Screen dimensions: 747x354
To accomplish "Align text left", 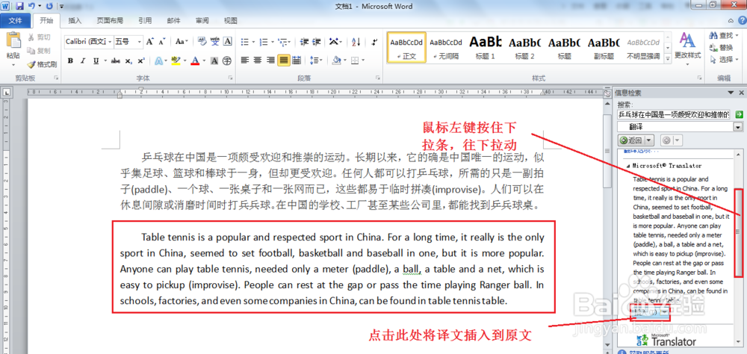I will [245, 60].
